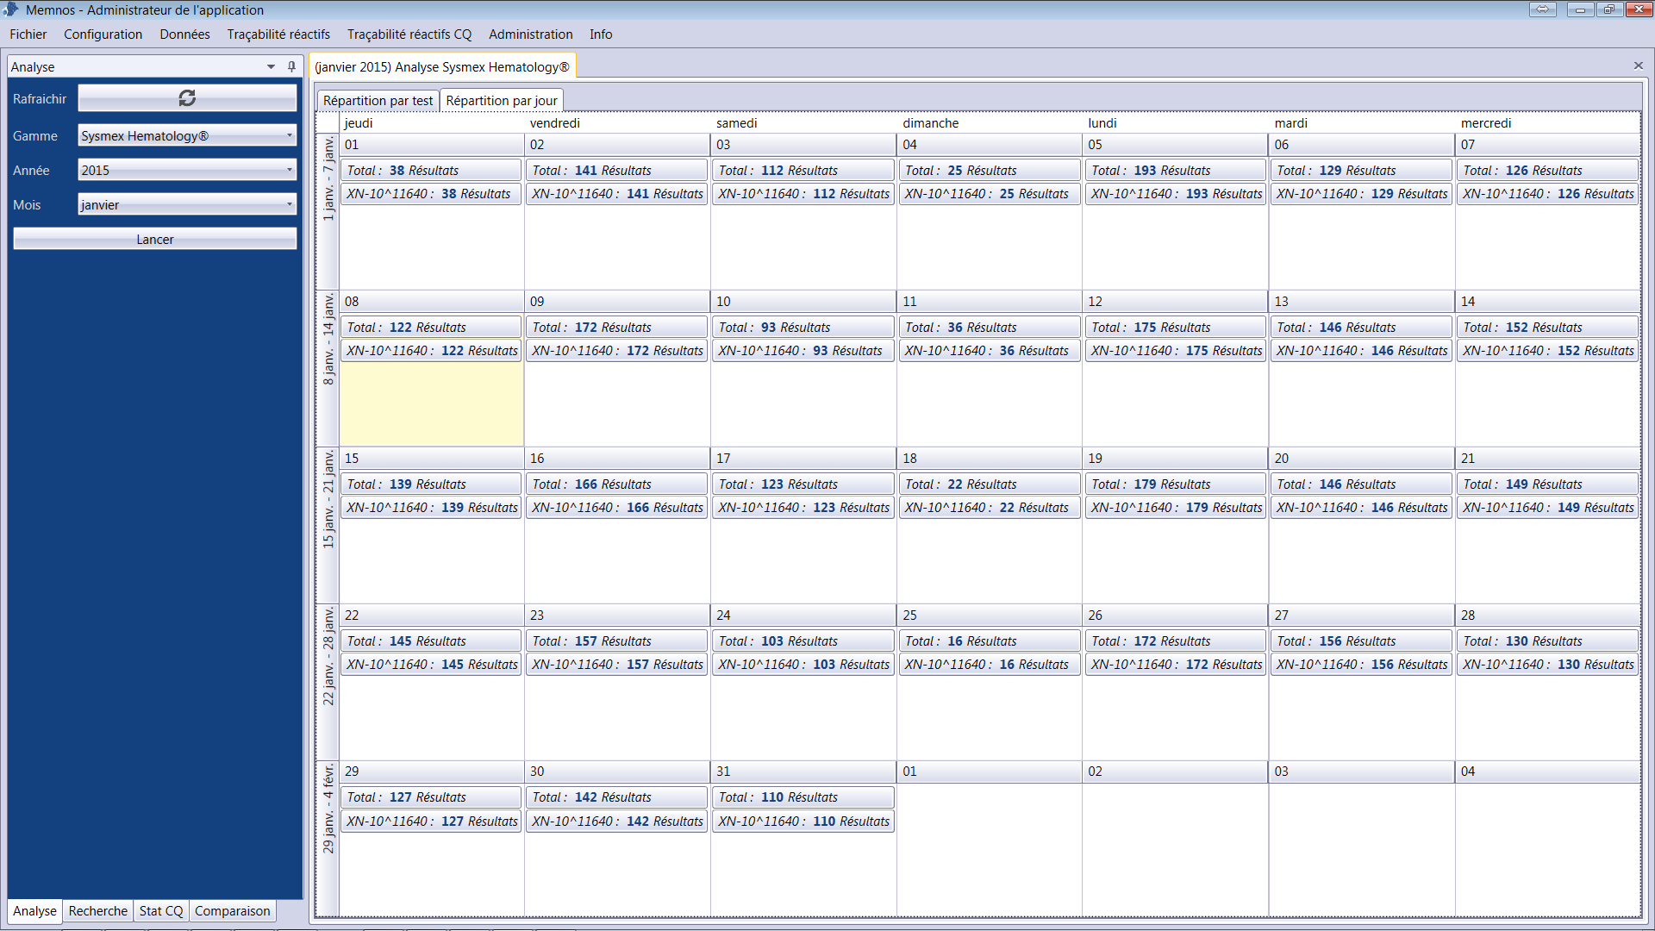Open the Données menu
Image resolution: width=1655 pixels, height=931 pixels.
(x=184, y=34)
